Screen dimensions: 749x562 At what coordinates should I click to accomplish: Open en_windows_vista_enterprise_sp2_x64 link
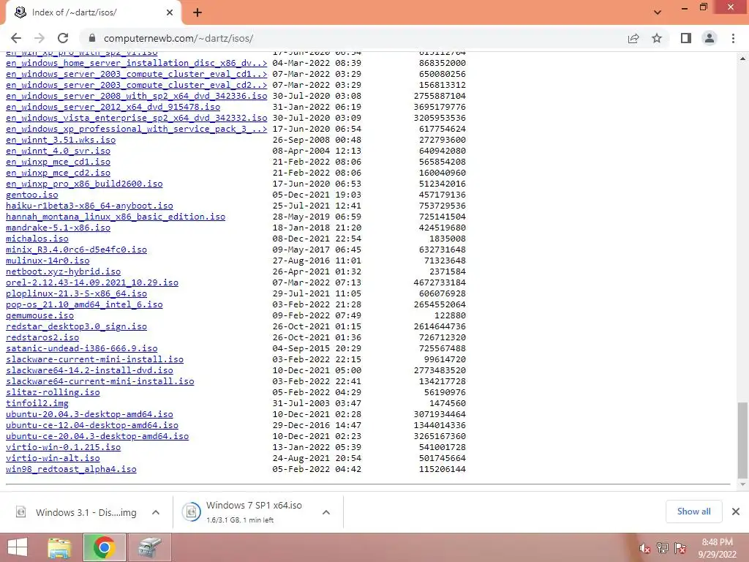pos(137,118)
